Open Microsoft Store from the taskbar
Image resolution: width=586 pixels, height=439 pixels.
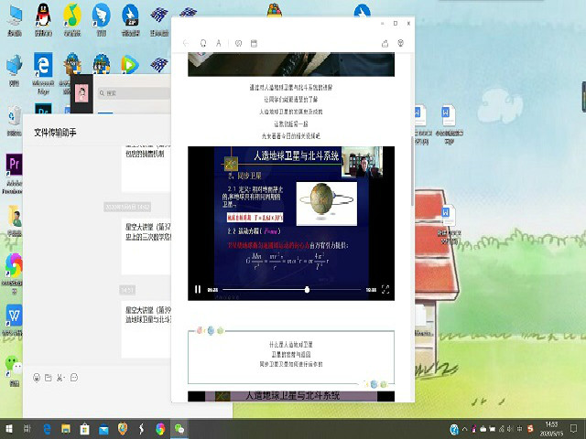click(85, 429)
